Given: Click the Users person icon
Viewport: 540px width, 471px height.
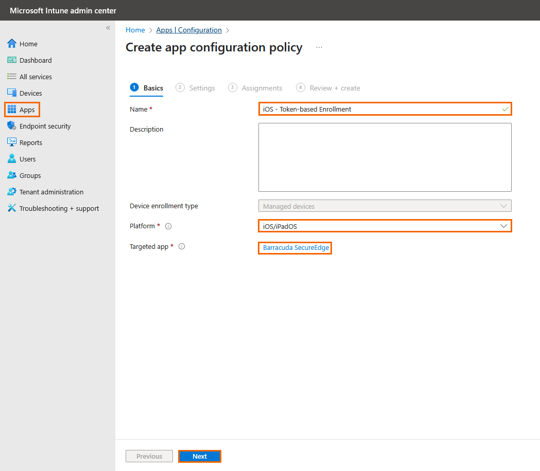Looking at the screenshot, I should click(12, 158).
